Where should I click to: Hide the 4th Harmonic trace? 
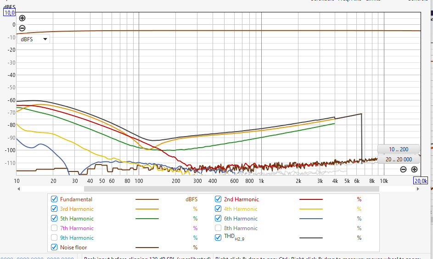(218, 209)
